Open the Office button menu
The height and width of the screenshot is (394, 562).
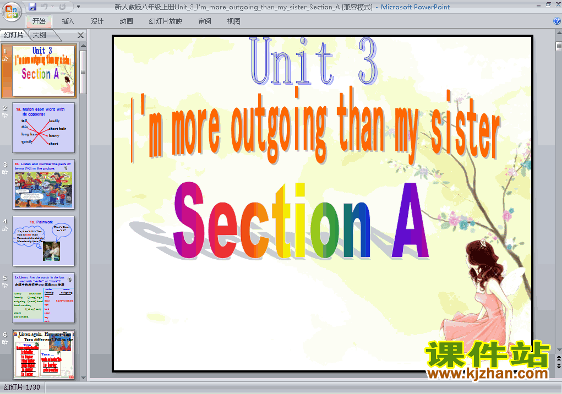12,12
